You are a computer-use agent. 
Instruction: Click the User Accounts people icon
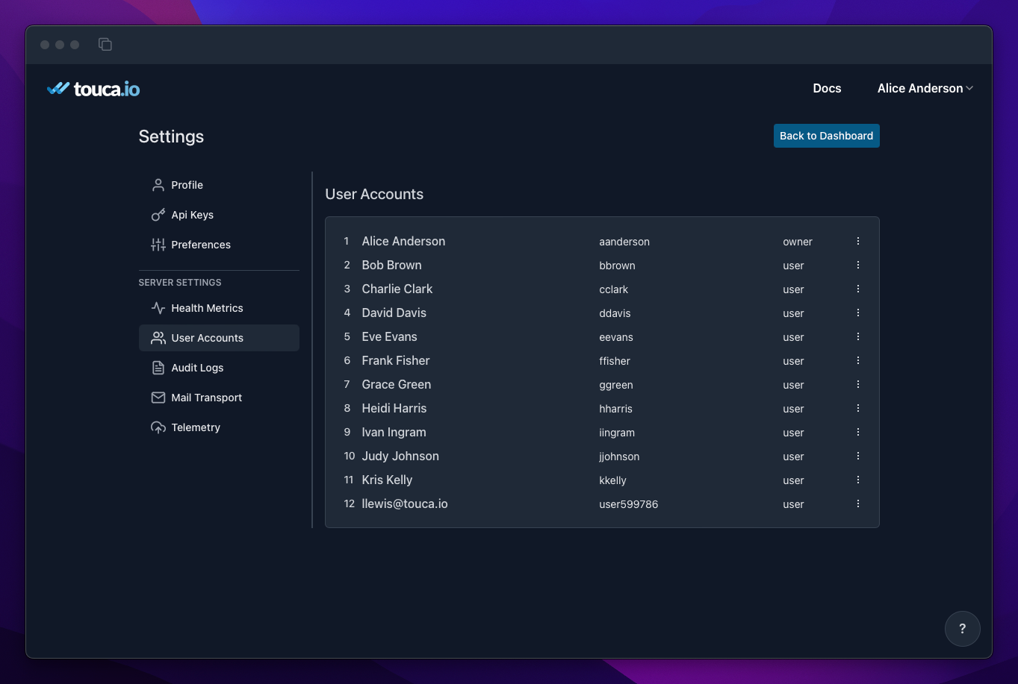[158, 338]
